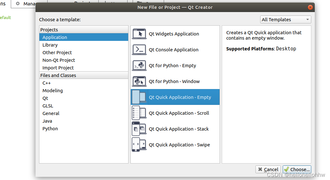The height and width of the screenshot is (180, 330).
Task: Open the All Templates dropdown
Action: pyautogui.click(x=286, y=20)
